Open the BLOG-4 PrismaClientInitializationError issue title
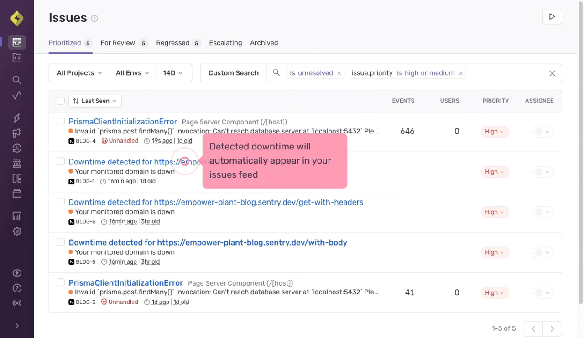Screen dimensions: 584x338 pos(123,122)
